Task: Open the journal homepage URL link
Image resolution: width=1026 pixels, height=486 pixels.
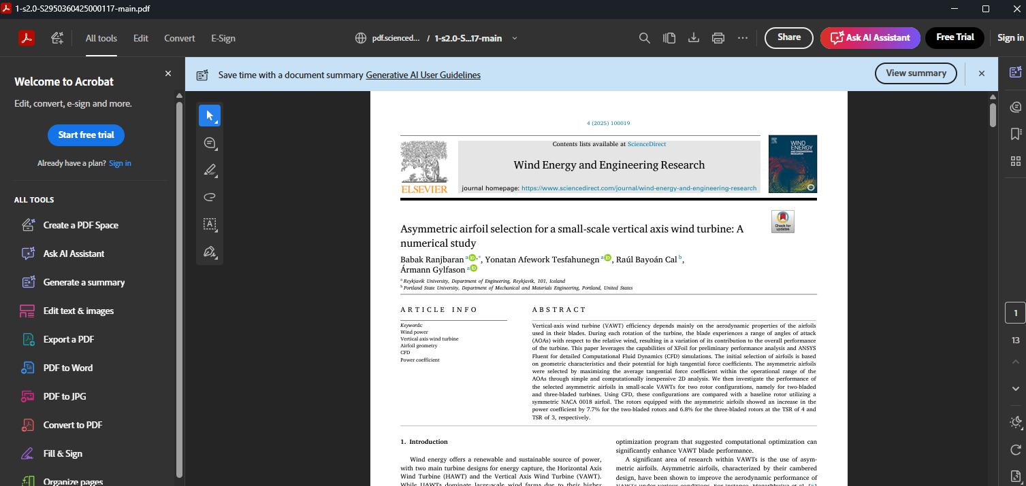Action: pyautogui.click(x=639, y=188)
